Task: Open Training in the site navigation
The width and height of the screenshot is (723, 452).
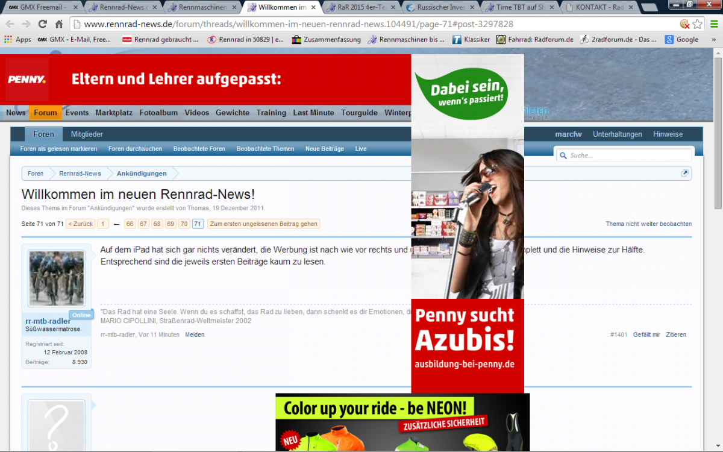Action: [x=271, y=113]
